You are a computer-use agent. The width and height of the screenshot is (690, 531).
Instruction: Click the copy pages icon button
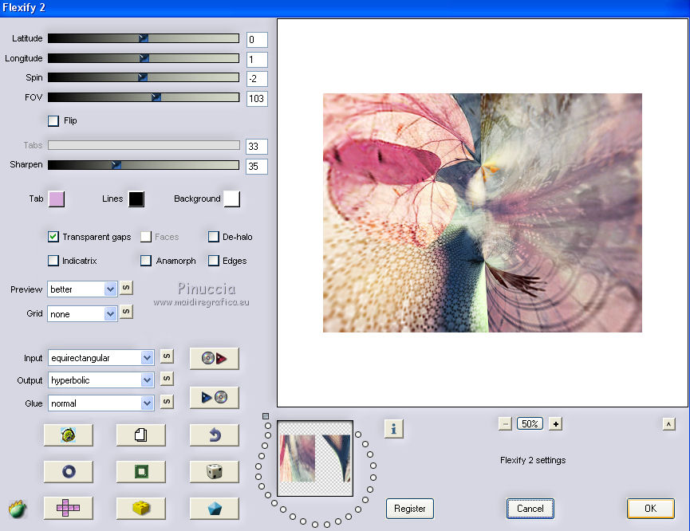point(141,435)
